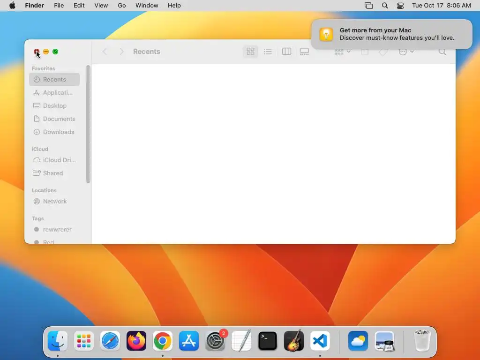Open the Help menu
The width and height of the screenshot is (480, 360).
point(174,6)
